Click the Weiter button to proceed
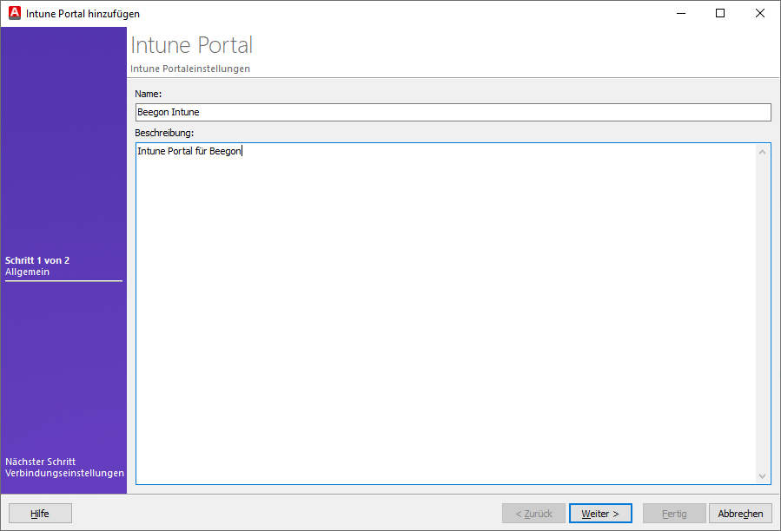This screenshot has height=531, width=781. click(600, 513)
